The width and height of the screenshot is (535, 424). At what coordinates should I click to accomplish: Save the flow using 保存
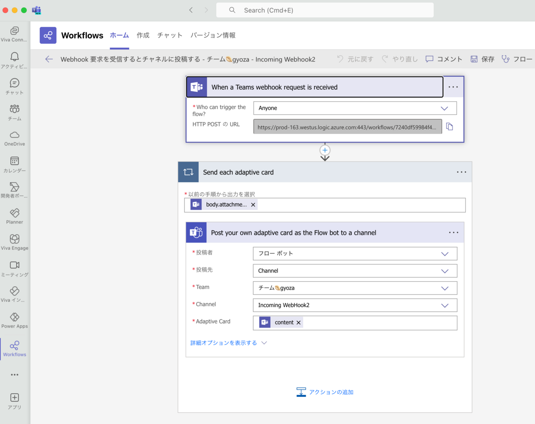tap(486, 58)
